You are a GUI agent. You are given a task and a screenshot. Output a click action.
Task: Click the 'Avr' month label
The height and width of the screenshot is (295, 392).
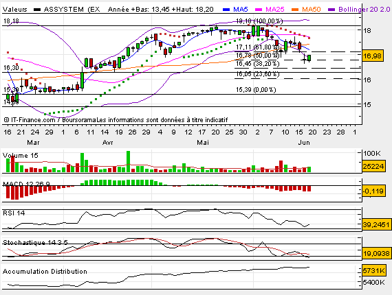(x=108, y=143)
